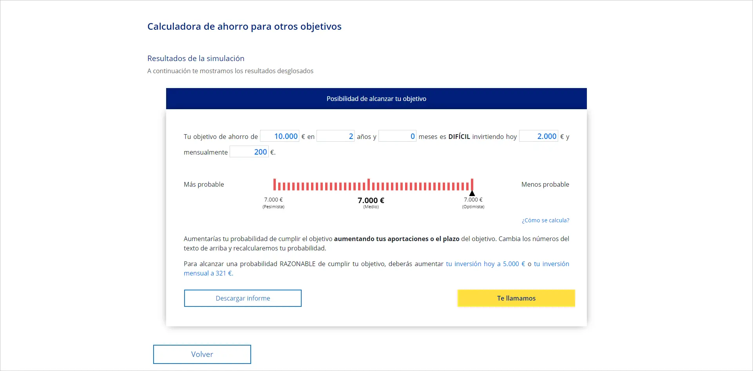Go back with the Volver button
Screen dimensions: 753x371
(x=202, y=354)
